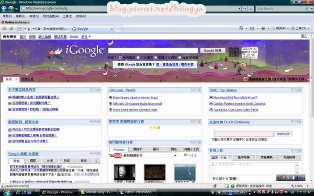Viewport: 314px width, 196px height.
Task: Minimize the TIME: Top Stories gadget
Action: tap(296, 90)
